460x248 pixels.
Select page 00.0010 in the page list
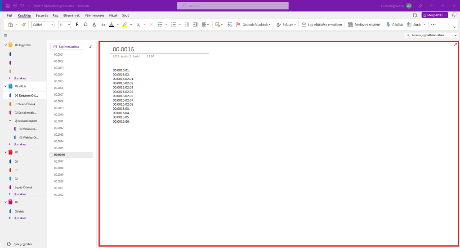click(x=59, y=115)
